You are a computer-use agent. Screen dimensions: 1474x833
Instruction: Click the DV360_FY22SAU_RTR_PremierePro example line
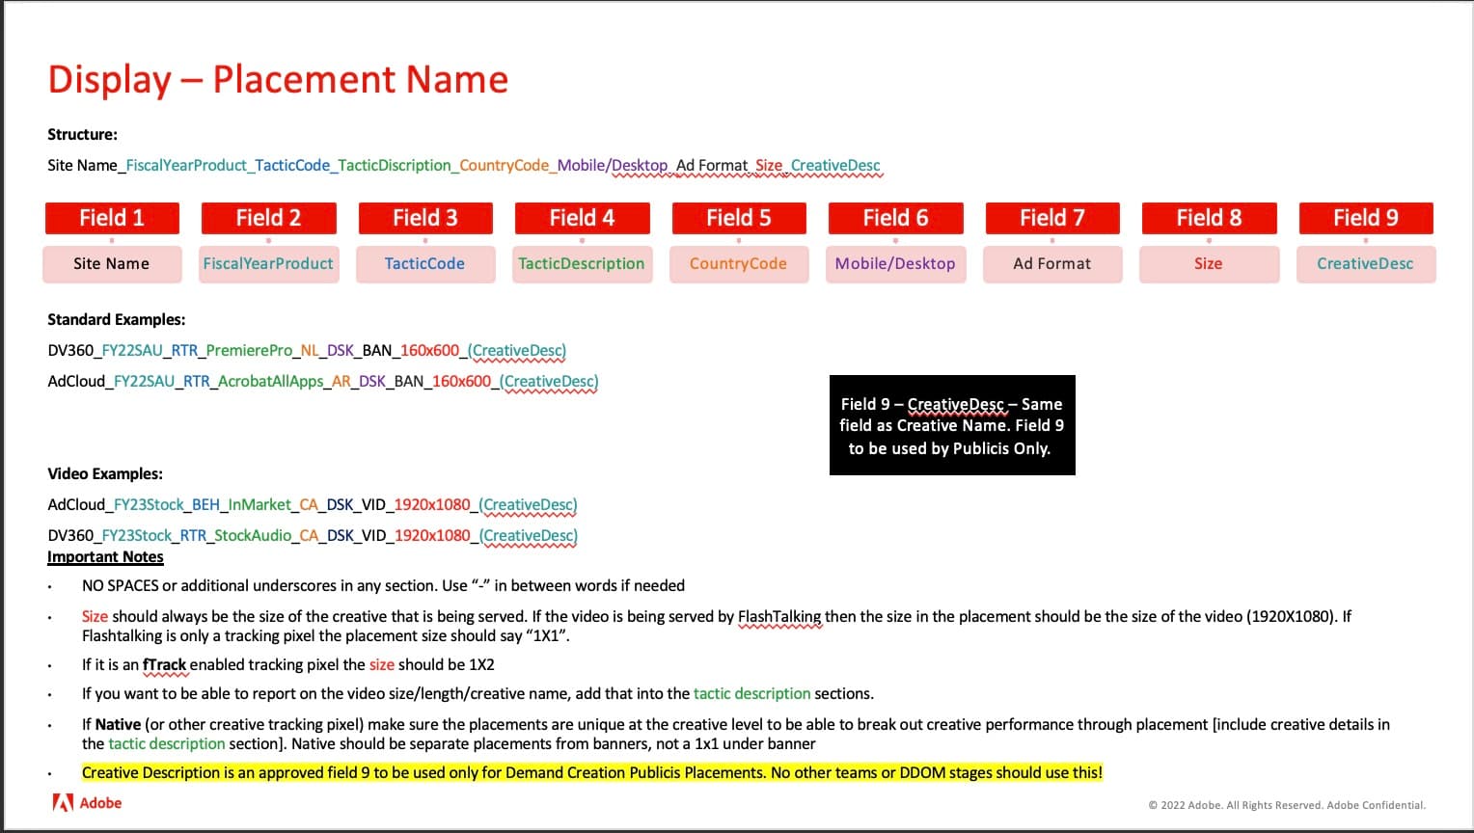[x=307, y=351]
